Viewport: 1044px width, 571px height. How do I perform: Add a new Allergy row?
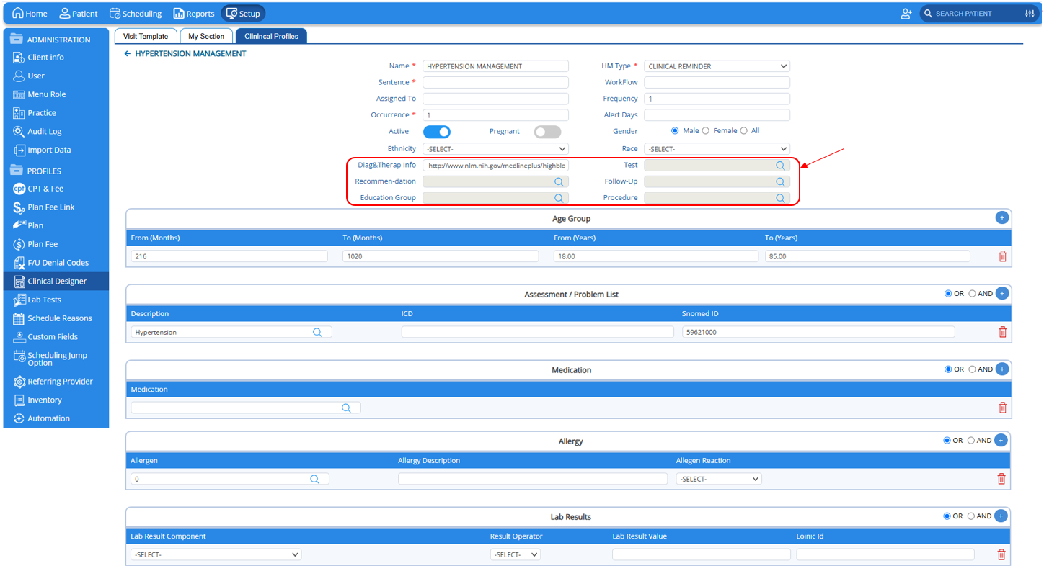click(x=1001, y=440)
